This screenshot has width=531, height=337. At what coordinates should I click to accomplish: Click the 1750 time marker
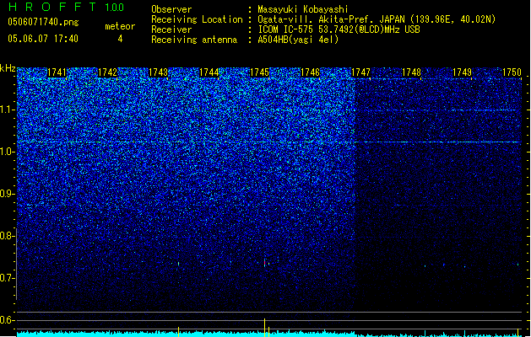[512, 72]
